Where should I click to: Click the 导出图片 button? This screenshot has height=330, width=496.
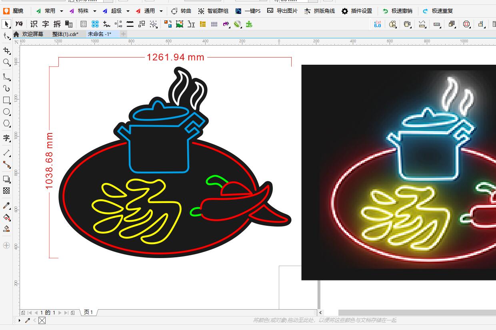pos(282,11)
